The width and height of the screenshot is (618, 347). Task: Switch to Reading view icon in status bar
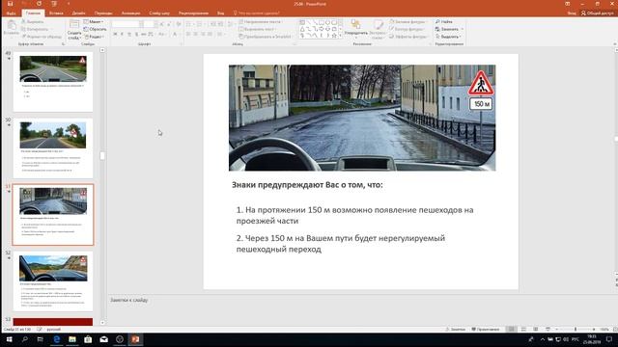[536, 329]
